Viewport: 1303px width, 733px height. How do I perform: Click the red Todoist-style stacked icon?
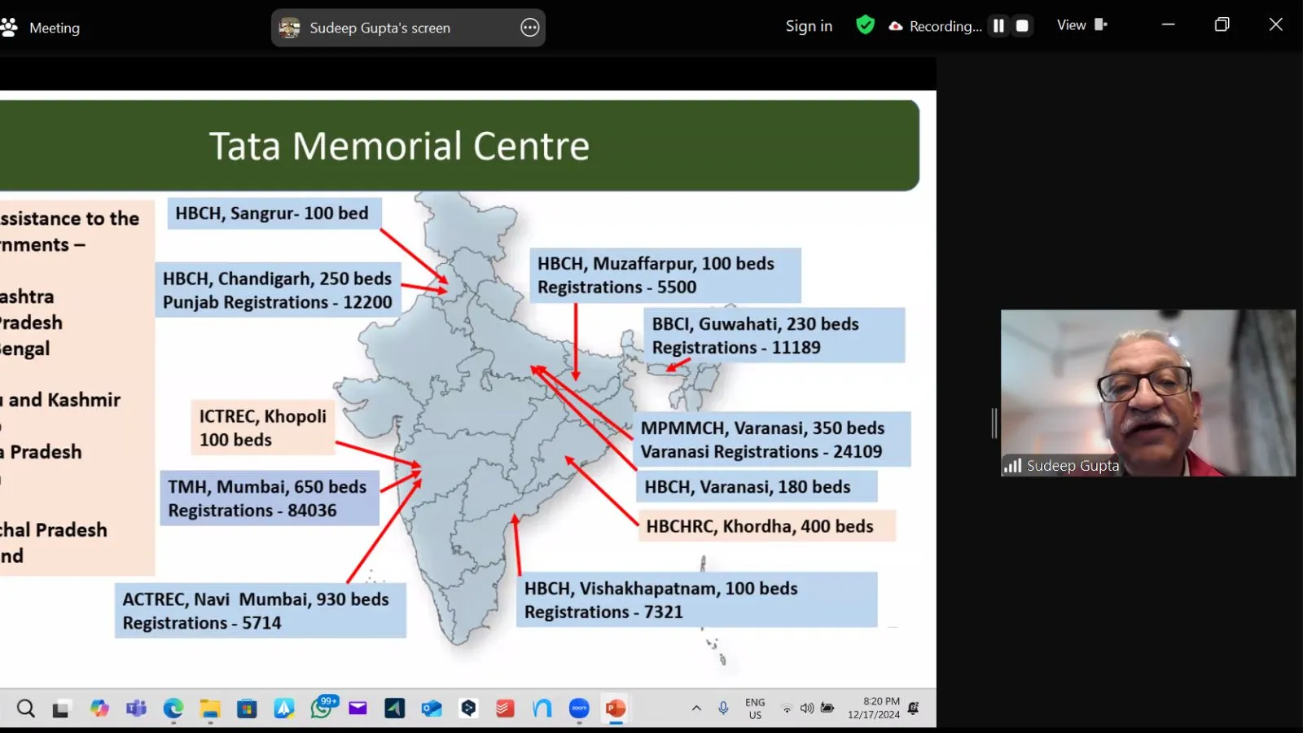505,709
